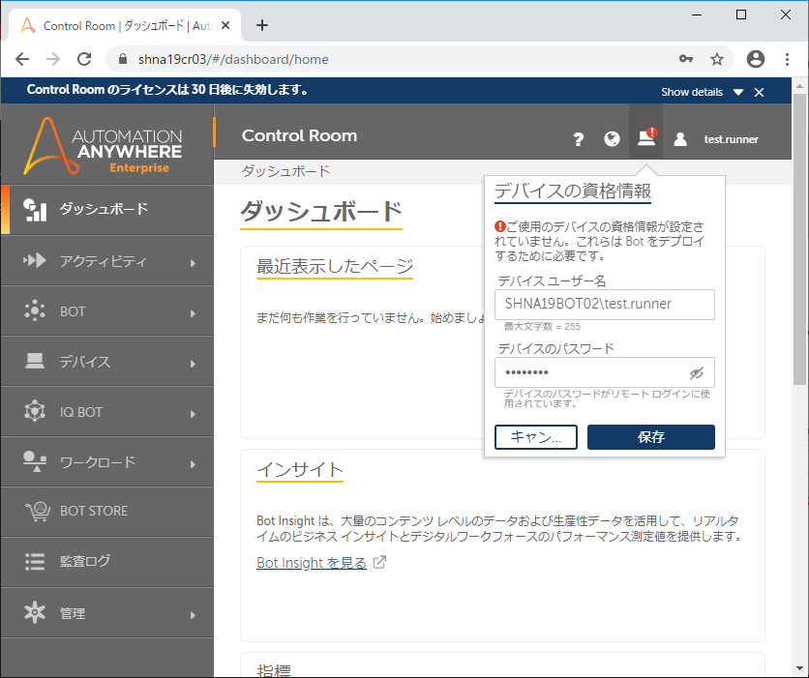
Task: Expand the アクティビティ menu arrow
Action: [x=193, y=263]
